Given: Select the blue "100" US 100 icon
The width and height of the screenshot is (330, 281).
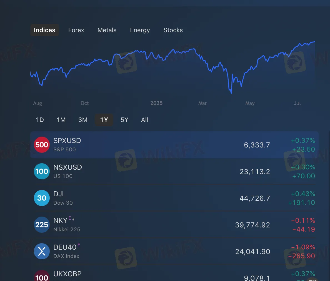Looking at the screenshot, I should pos(42,171).
